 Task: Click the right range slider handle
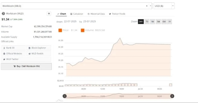172,96
